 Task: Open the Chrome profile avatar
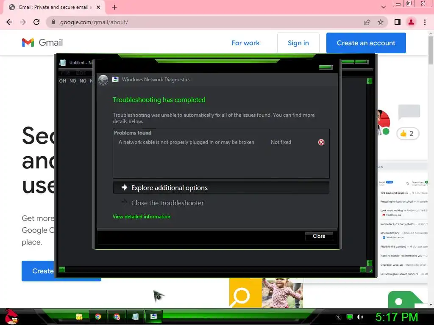(x=411, y=22)
